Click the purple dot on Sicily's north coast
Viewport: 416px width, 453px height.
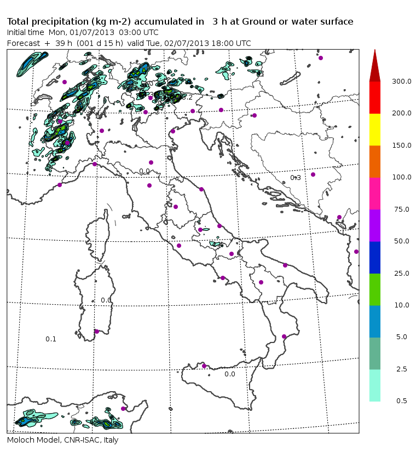pyautogui.click(x=204, y=366)
